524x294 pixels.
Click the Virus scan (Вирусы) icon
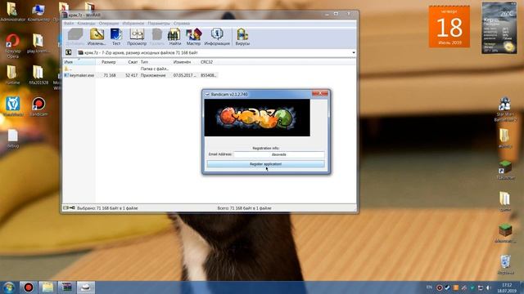click(x=242, y=37)
